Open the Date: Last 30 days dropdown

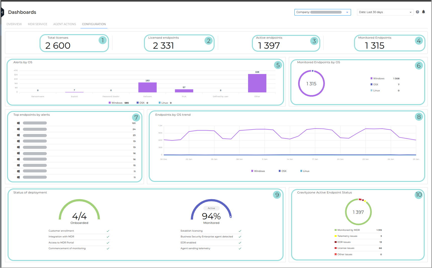click(x=385, y=12)
